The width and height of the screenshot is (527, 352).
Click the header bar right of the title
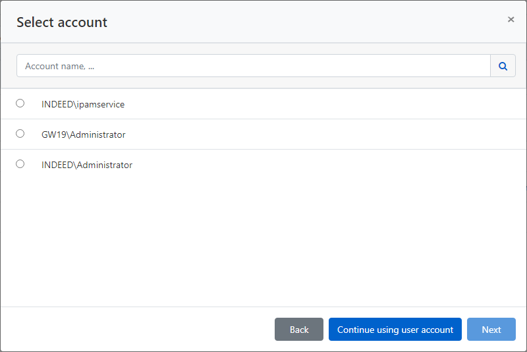[x=296, y=22]
